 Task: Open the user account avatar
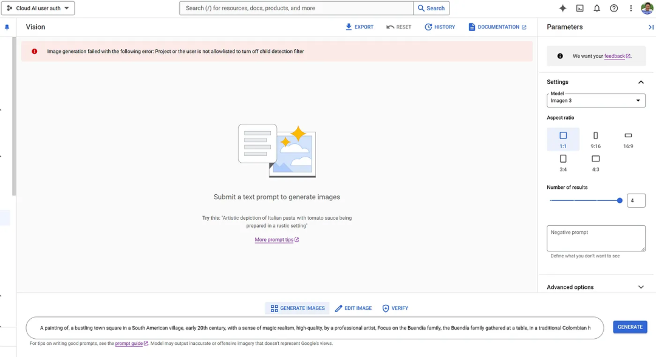pyautogui.click(x=647, y=8)
